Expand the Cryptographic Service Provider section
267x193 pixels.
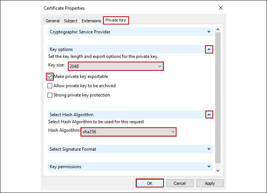209,32
